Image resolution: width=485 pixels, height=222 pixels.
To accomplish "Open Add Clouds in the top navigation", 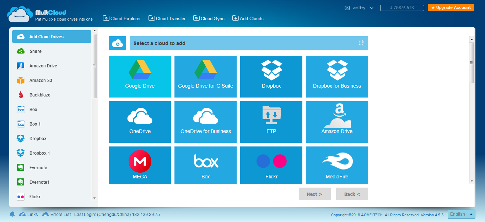I will click(248, 18).
